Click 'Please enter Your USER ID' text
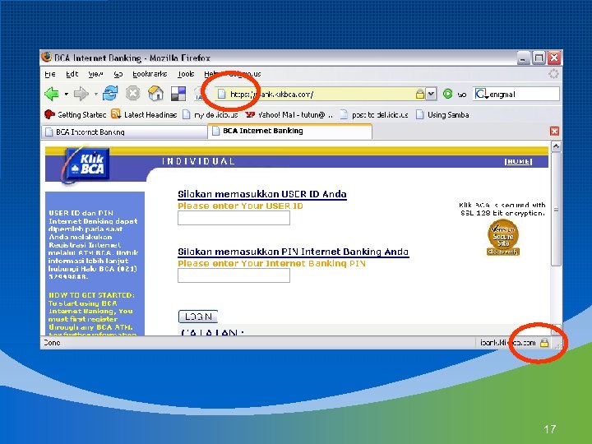The height and width of the screenshot is (444, 592). click(240, 206)
